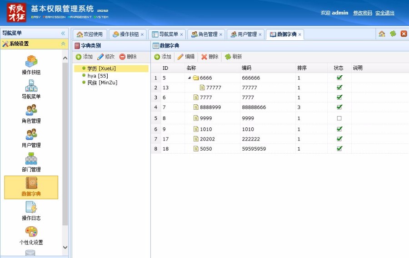Click the red close-all tabs icon
Image resolution: width=409 pixels, height=258 pixels.
[x=404, y=34]
